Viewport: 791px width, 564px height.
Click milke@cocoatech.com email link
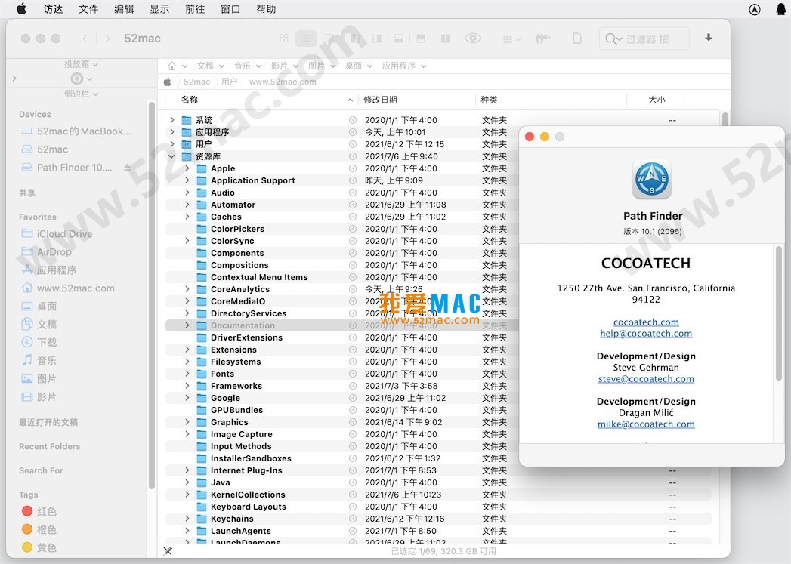[646, 424]
